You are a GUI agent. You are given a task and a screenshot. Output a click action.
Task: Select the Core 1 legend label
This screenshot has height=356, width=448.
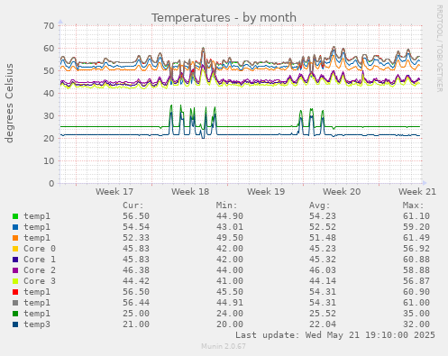tap(40, 260)
